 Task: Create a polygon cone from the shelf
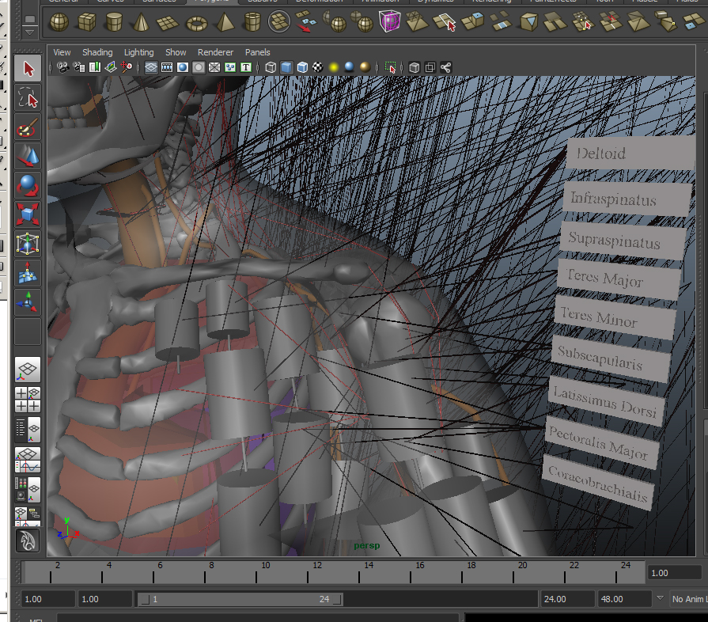click(x=142, y=22)
